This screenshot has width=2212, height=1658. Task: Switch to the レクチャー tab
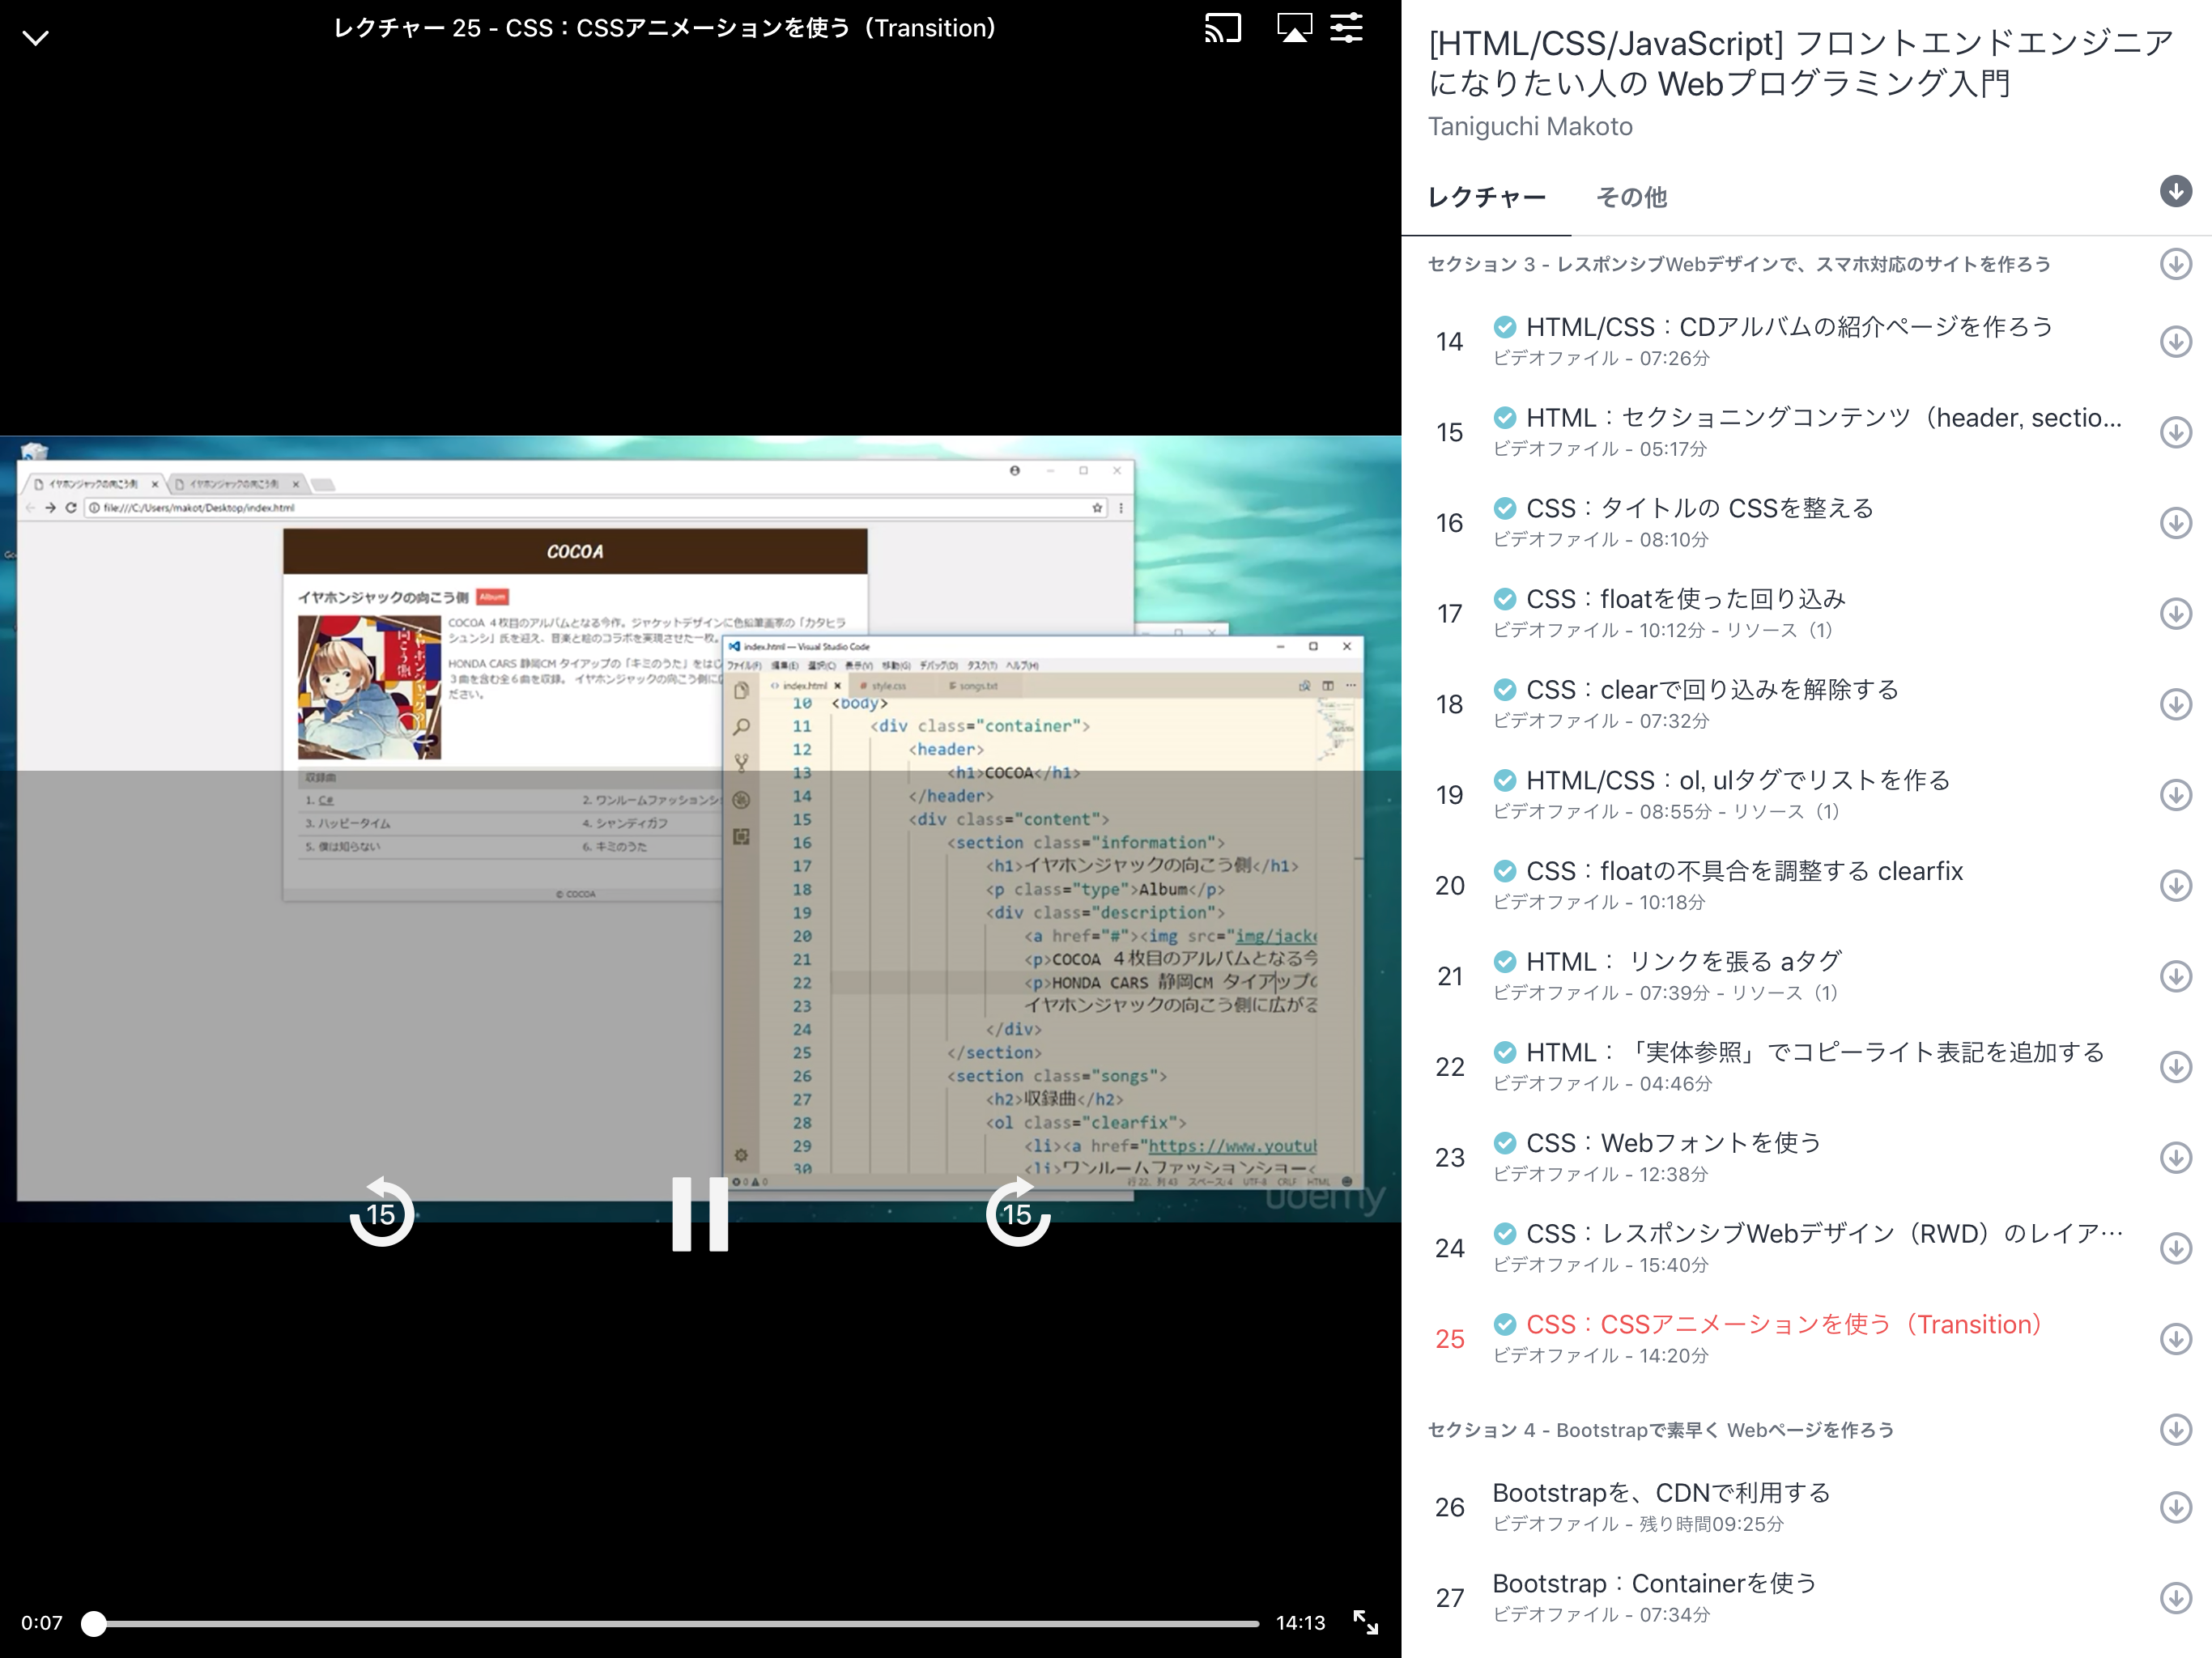1486,197
